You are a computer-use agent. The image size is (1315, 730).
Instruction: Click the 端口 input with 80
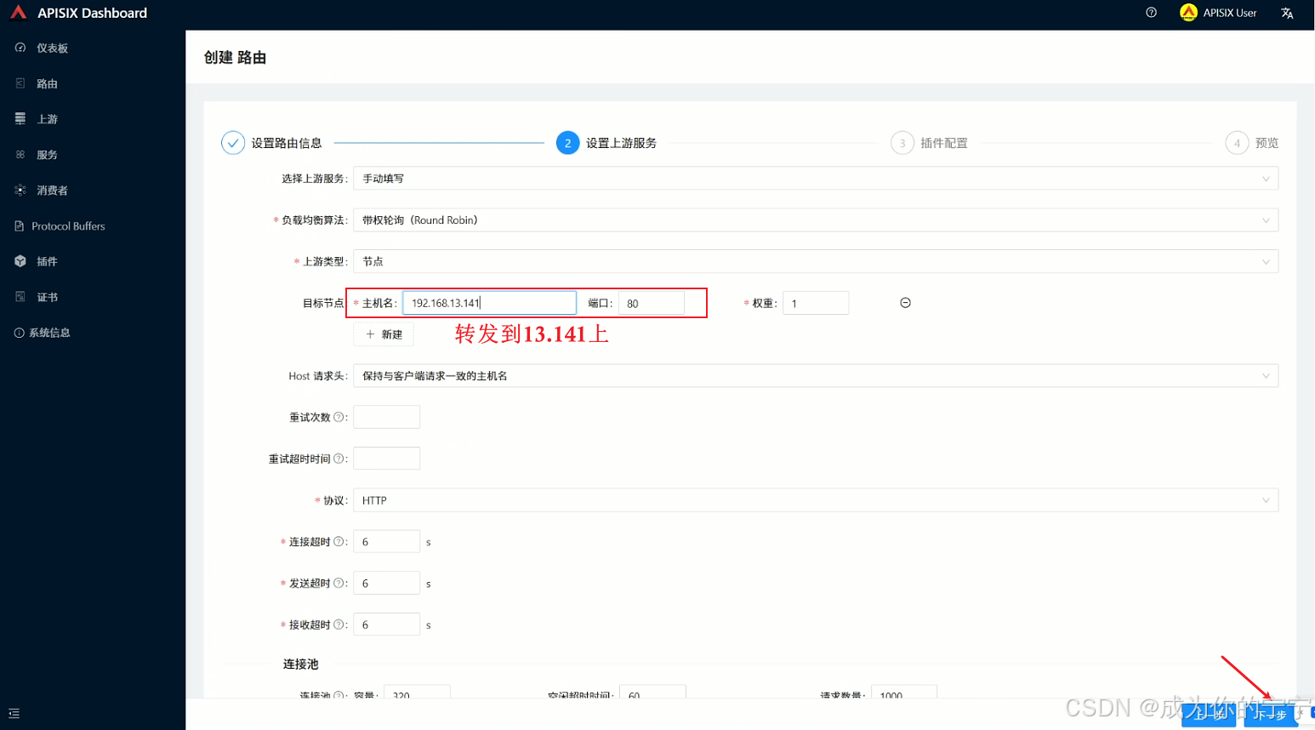652,303
